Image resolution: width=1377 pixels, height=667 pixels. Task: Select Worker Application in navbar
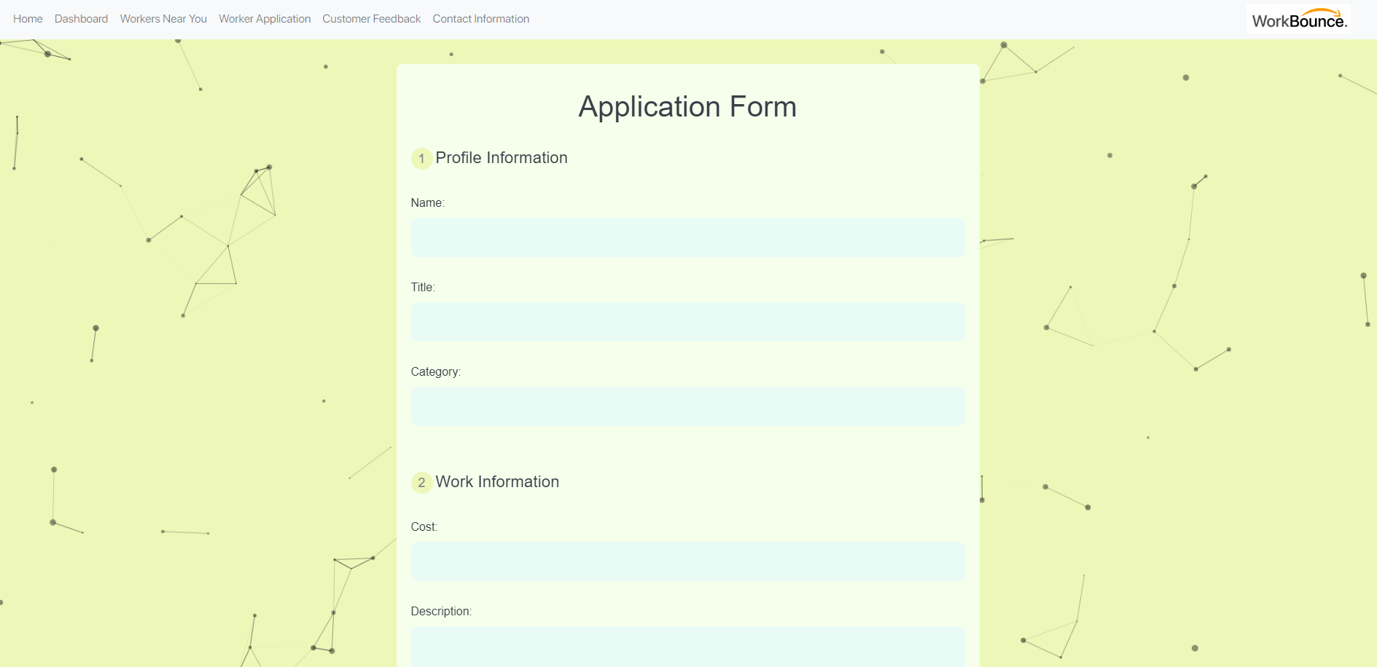(x=265, y=19)
